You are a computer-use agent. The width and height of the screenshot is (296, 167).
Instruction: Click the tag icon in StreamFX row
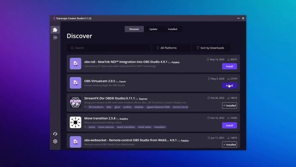pos(86,107)
